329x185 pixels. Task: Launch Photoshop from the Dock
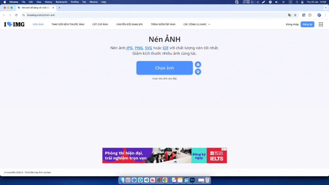(192, 180)
